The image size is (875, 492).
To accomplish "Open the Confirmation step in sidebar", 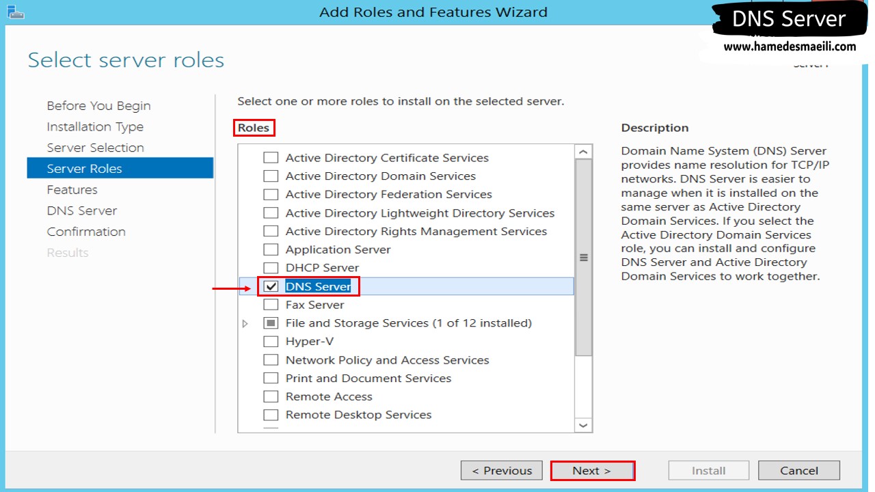I will [86, 232].
